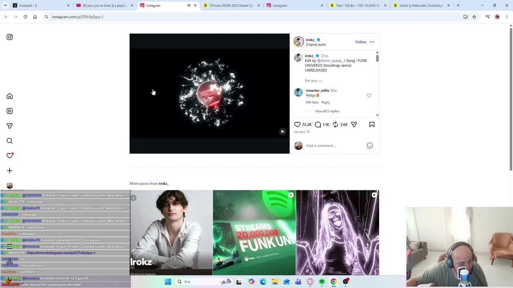Switch to the second Instagram tab

[295, 6]
